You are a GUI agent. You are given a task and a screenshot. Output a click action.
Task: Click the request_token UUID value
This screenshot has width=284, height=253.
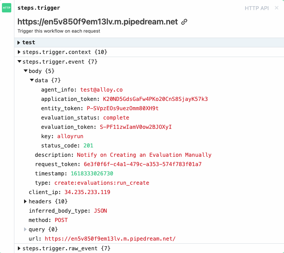coord(143,164)
